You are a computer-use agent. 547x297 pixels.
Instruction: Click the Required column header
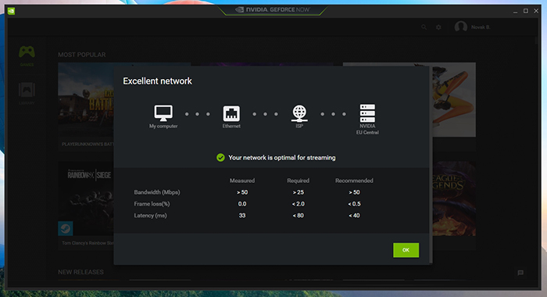[299, 181]
